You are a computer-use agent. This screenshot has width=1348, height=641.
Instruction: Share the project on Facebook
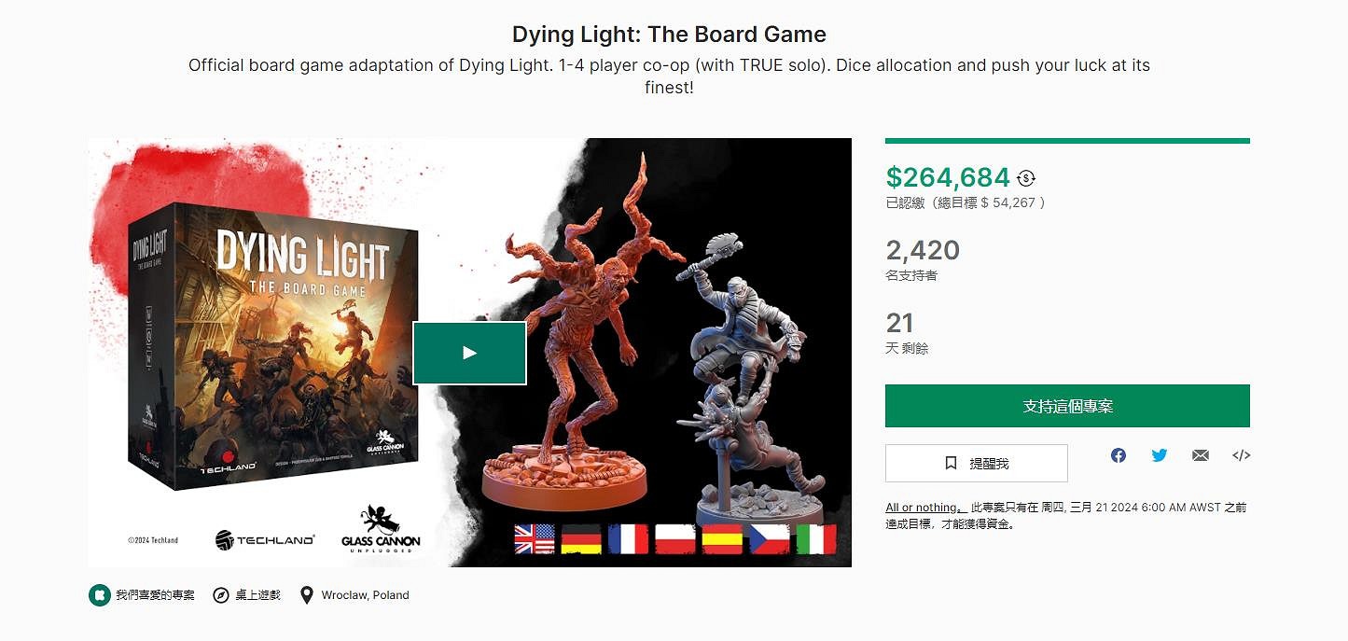(1119, 455)
